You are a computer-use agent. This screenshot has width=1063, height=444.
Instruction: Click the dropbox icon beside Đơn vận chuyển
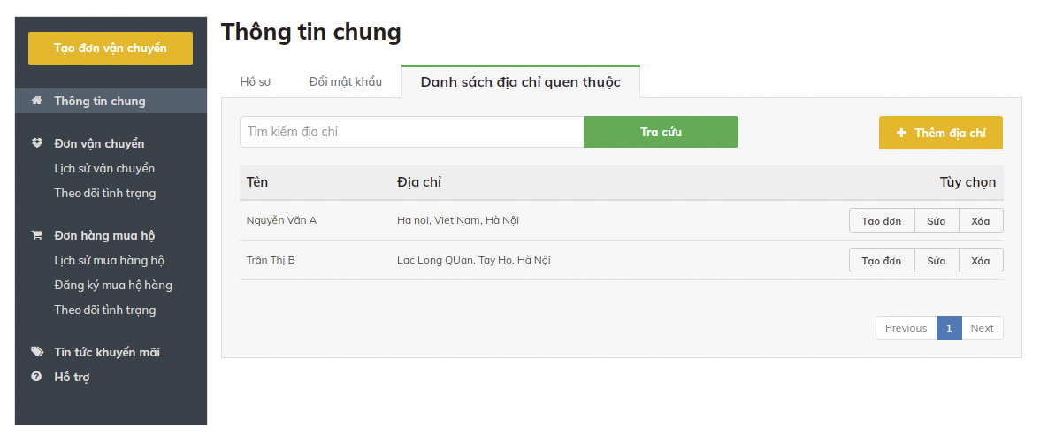(36, 143)
